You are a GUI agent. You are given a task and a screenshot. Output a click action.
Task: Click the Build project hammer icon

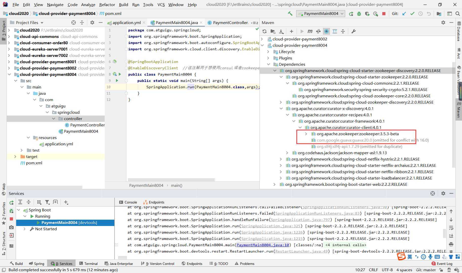pos(290,14)
